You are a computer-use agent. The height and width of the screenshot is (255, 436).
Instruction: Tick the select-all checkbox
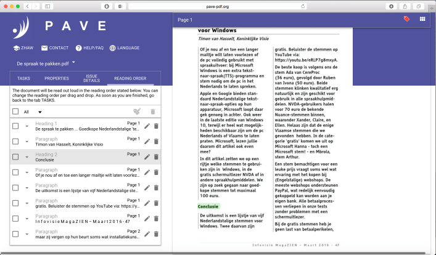coord(15,111)
